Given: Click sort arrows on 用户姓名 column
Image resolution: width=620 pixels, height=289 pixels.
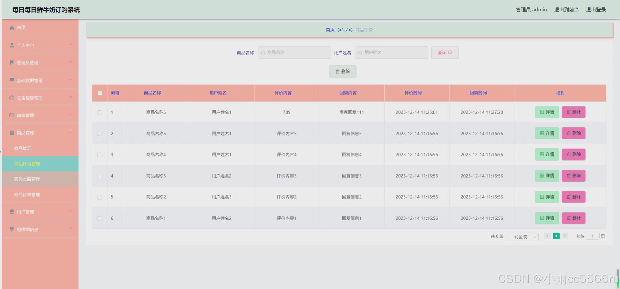Looking at the screenshot, I should click(230, 93).
